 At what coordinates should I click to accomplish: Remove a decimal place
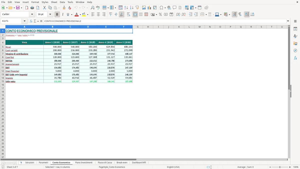183,15
